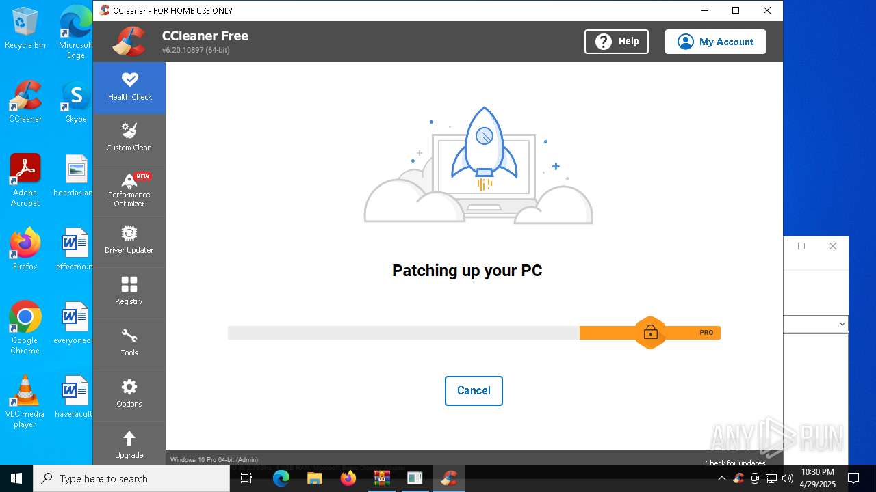Click the PRO lock icon on progress bar
The image size is (876, 492).
(x=650, y=333)
